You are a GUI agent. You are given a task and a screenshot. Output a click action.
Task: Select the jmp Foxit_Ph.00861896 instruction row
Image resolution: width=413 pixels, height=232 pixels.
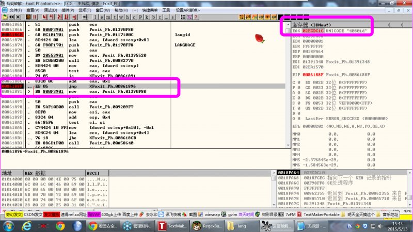coord(144,86)
